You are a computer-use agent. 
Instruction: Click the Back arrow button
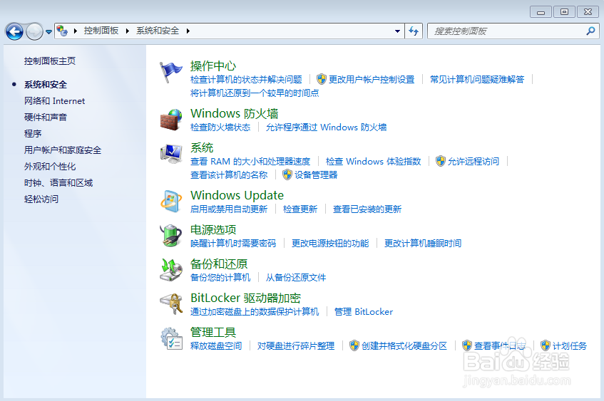tap(14, 31)
